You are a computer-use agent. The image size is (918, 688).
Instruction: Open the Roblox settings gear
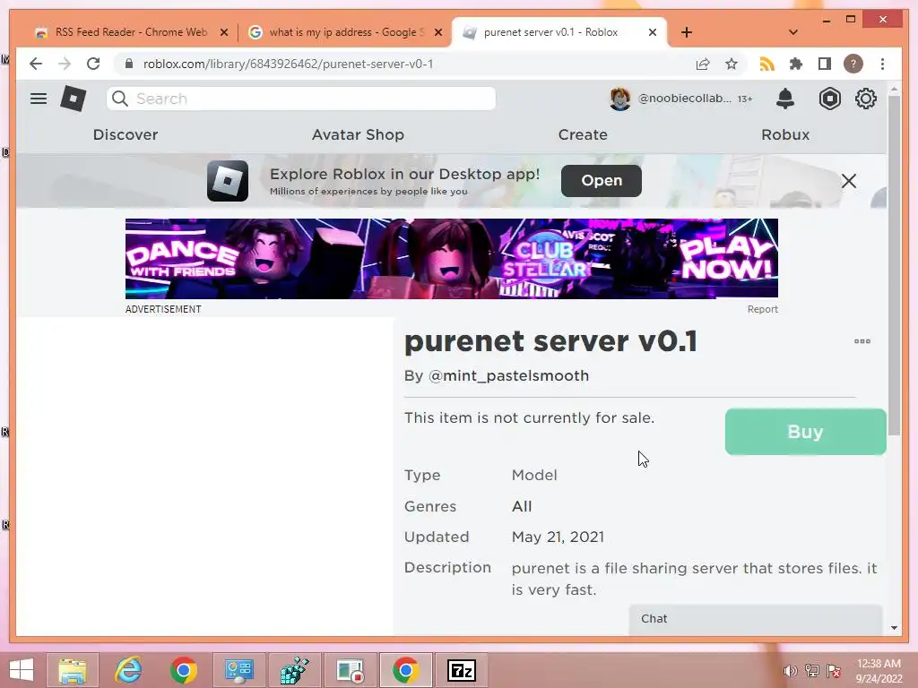pyautogui.click(x=866, y=99)
